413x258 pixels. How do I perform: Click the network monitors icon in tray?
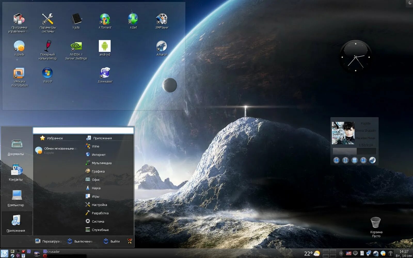pos(369,253)
